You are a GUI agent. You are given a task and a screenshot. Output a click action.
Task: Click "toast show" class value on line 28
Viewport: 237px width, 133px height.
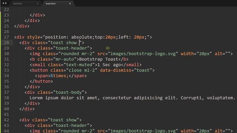coord(63,43)
